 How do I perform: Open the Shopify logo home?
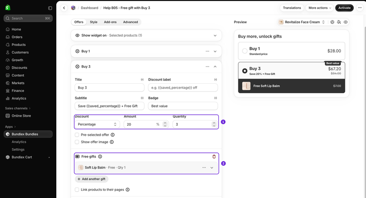[x=8, y=8]
